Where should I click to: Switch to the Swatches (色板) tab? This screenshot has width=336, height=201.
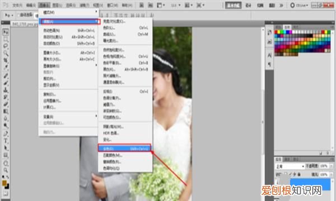(287, 27)
